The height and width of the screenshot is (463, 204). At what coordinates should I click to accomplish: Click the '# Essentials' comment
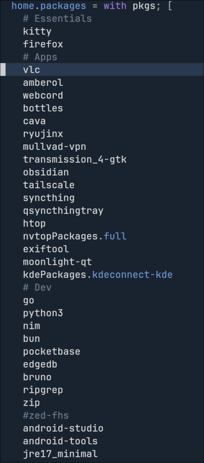[x=57, y=19]
